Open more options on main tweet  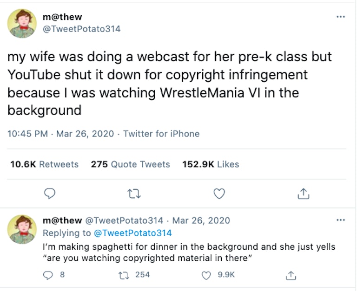coord(341,17)
